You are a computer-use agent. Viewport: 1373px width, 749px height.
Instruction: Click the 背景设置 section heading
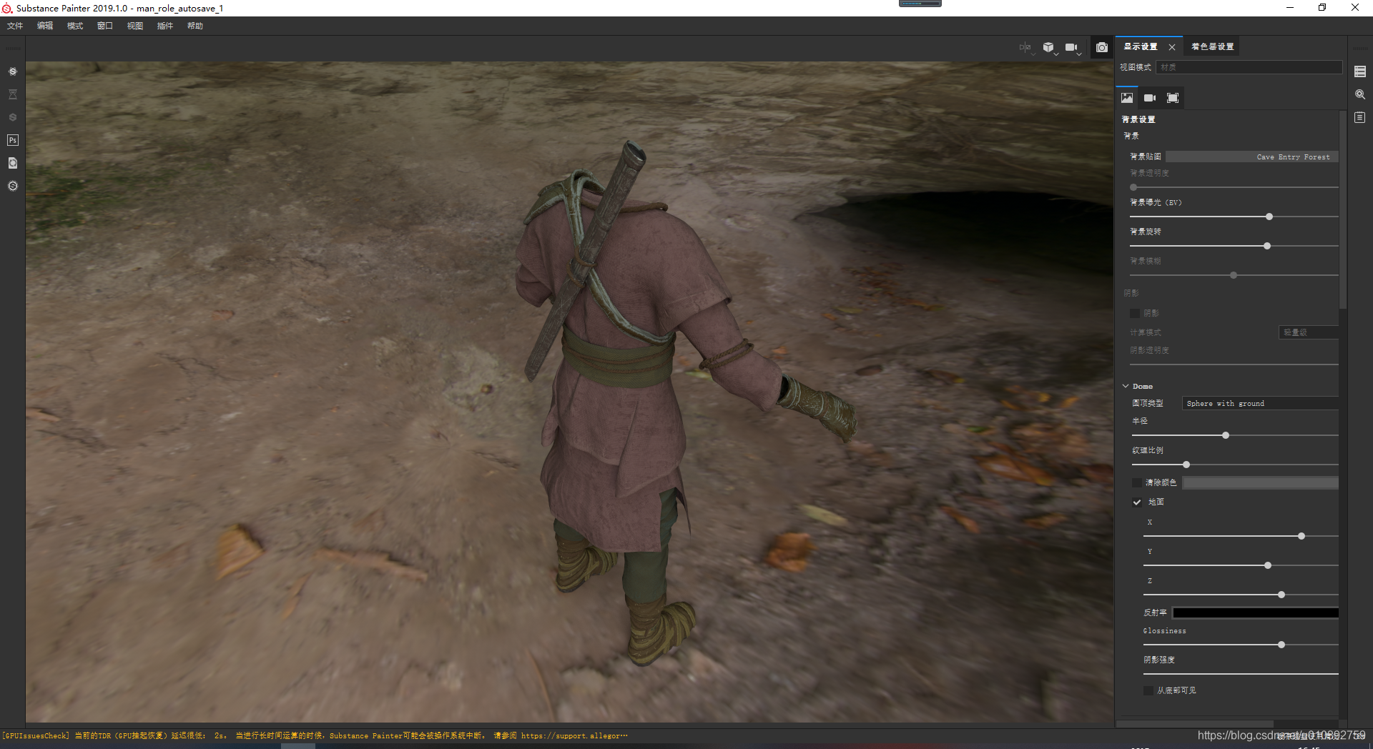pos(1138,119)
